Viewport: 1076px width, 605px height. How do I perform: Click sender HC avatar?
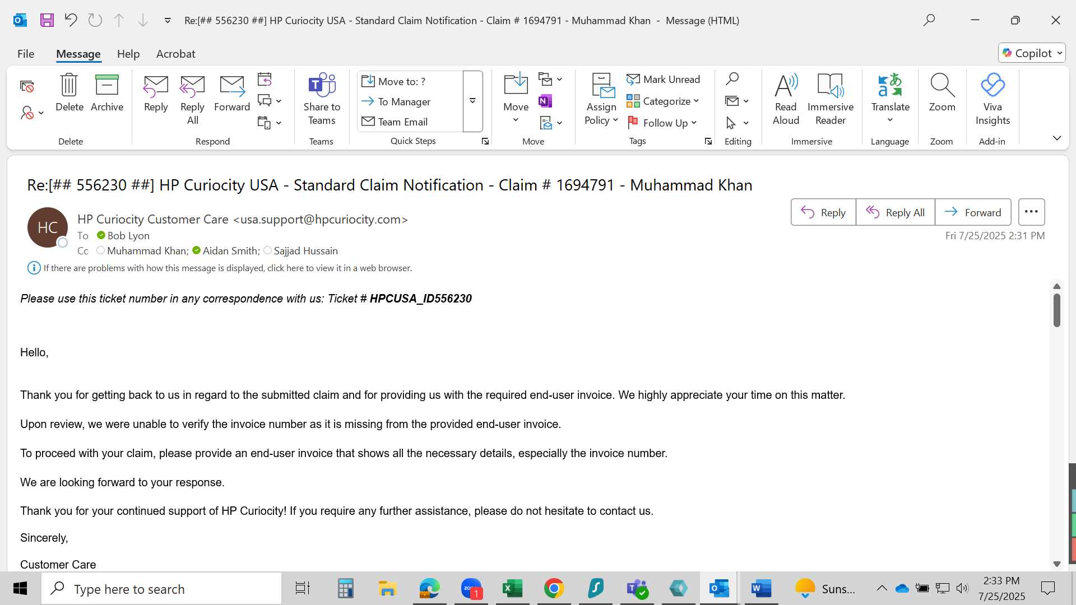48,227
